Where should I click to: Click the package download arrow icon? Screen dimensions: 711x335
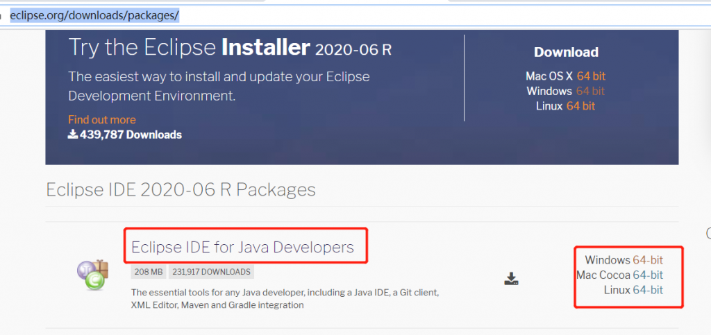tap(511, 279)
